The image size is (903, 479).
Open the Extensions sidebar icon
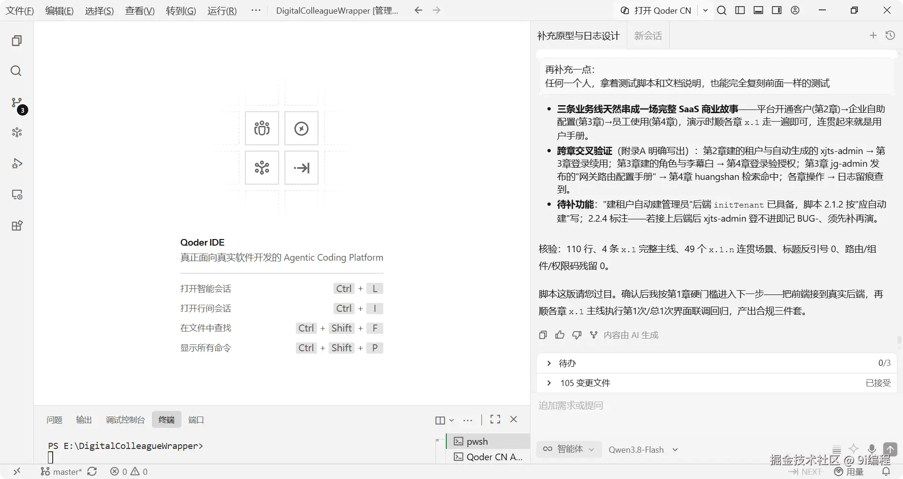(17, 225)
